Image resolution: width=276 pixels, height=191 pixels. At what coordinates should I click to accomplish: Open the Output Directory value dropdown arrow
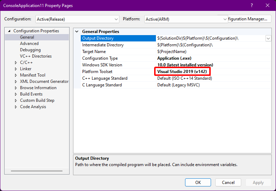[268, 38]
